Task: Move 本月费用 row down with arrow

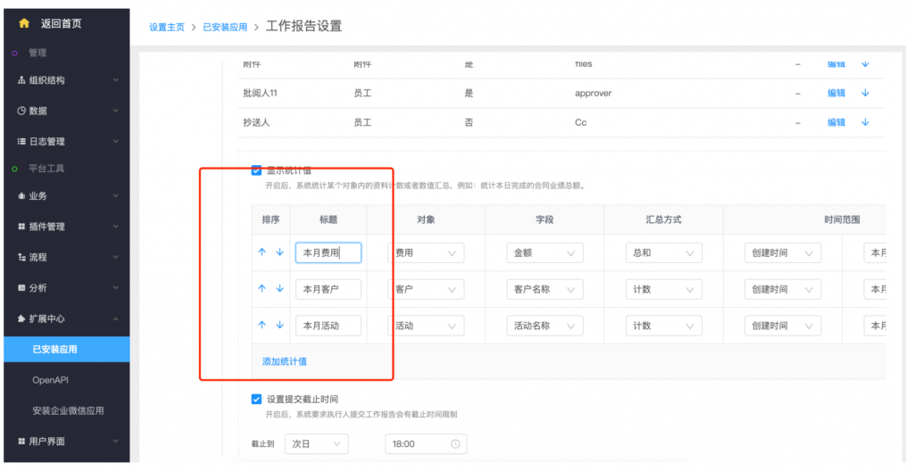Action: (279, 252)
